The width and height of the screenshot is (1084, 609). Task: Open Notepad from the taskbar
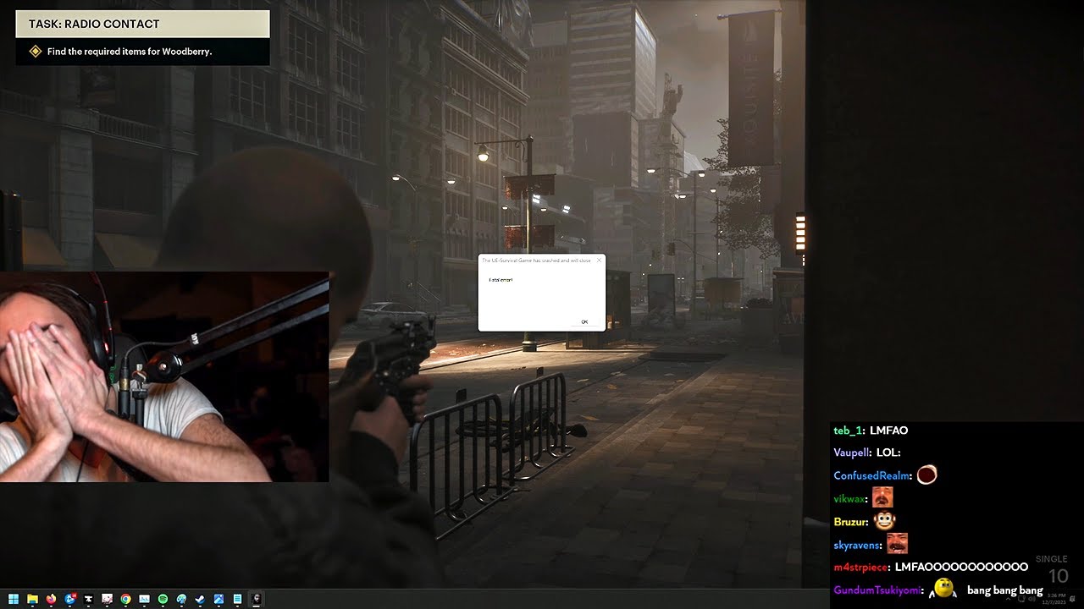238,600
